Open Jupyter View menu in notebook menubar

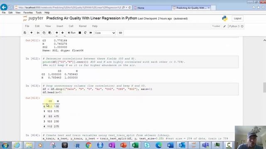point(48,26)
